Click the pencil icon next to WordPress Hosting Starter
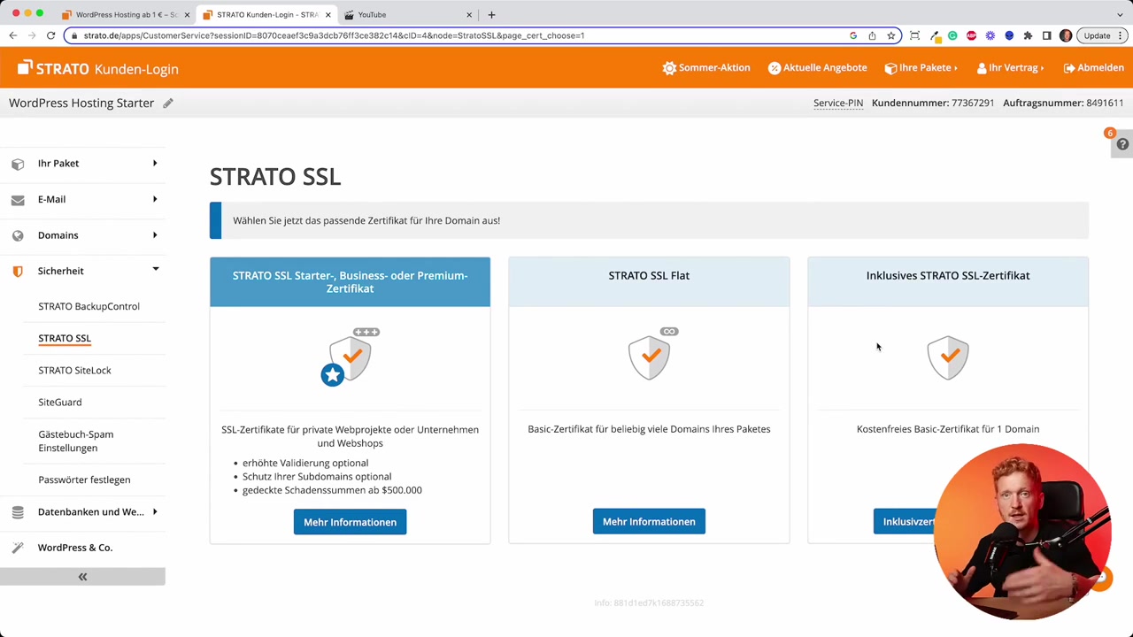This screenshot has height=637, width=1133. [x=168, y=103]
